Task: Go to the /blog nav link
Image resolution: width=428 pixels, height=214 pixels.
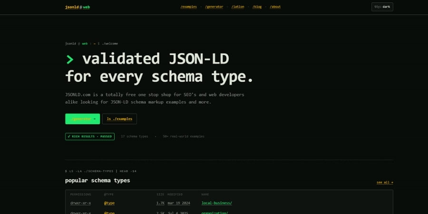Action: tap(257, 7)
